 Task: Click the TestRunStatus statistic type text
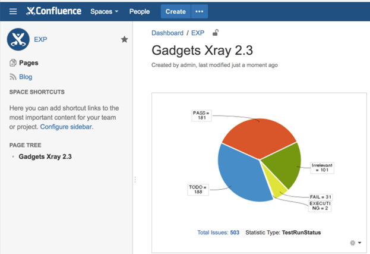tap(301, 233)
